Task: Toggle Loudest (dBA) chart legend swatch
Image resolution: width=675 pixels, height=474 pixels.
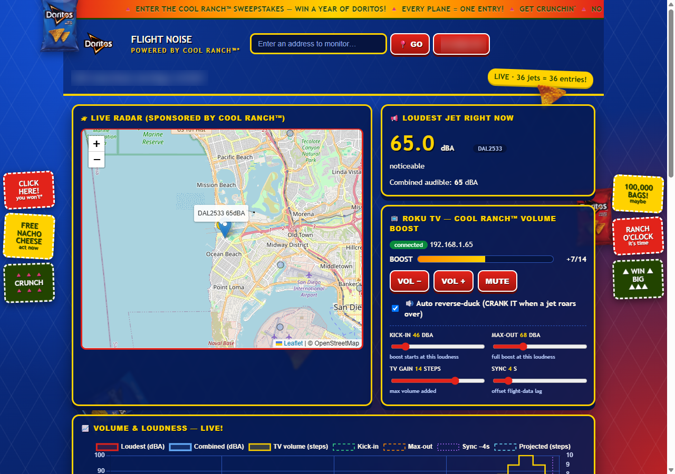Action: pyautogui.click(x=107, y=447)
